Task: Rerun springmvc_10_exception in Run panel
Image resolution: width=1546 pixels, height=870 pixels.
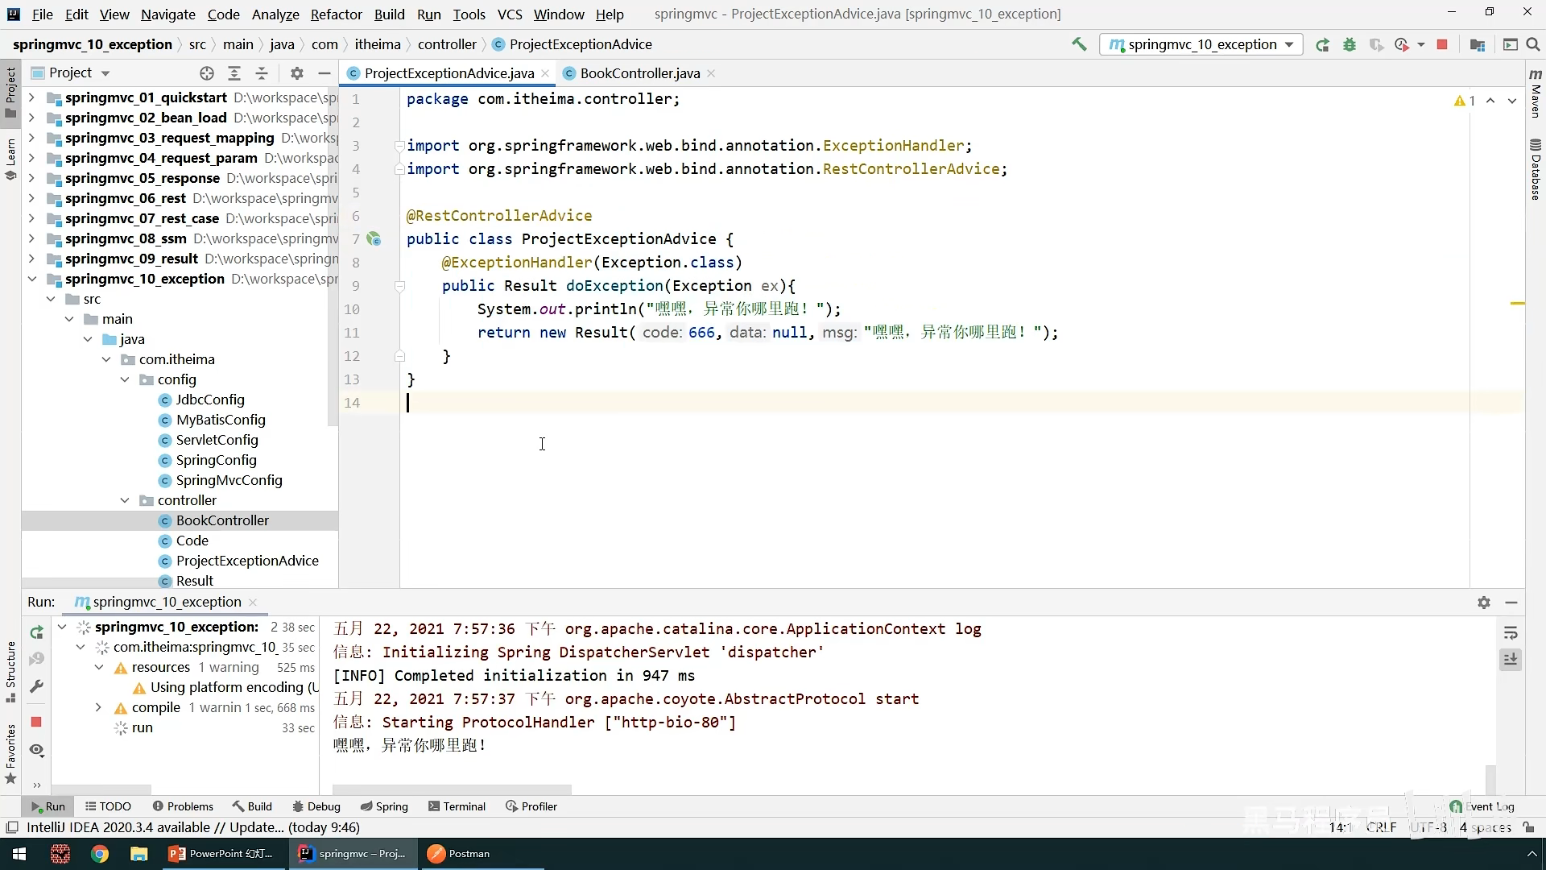Action: coord(36,632)
